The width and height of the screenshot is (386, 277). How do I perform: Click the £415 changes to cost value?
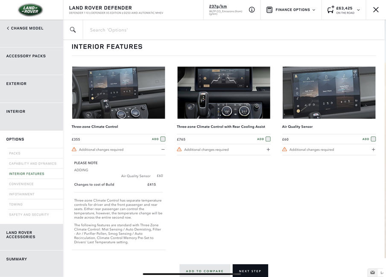[x=152, y=185]
